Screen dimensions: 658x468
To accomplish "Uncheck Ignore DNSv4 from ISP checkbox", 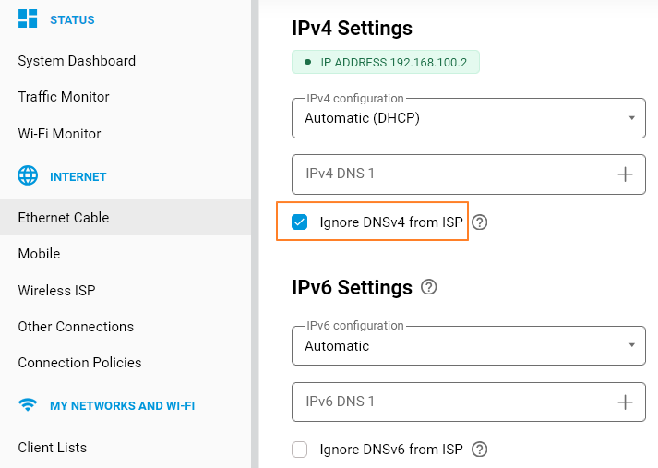I will pyautogui.click(x=300, y=222).
